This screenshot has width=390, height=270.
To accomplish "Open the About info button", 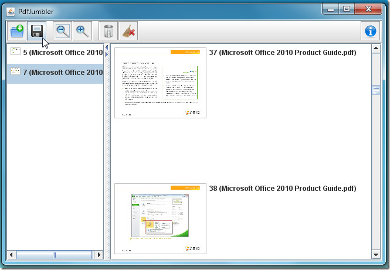I will click(x=370, y=31).
